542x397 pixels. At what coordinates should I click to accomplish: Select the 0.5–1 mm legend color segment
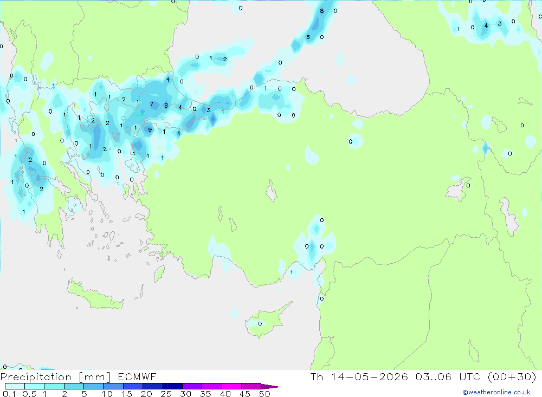(x=34, y=386)
